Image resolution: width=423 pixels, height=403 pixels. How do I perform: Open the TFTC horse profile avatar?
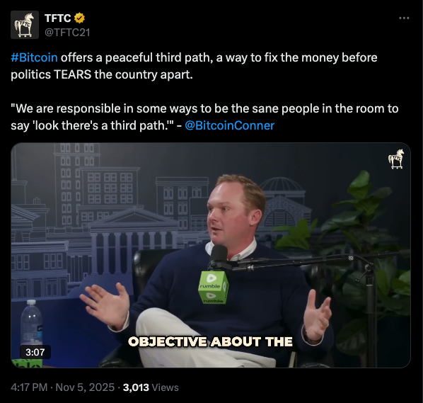pos(25,25)
